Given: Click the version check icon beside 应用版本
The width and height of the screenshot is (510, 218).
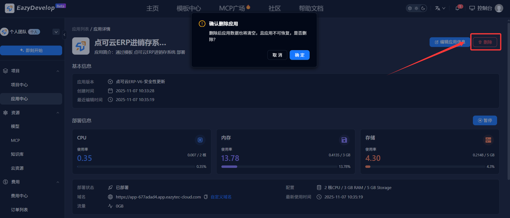Looking at the screenshot, I should 110,82.
